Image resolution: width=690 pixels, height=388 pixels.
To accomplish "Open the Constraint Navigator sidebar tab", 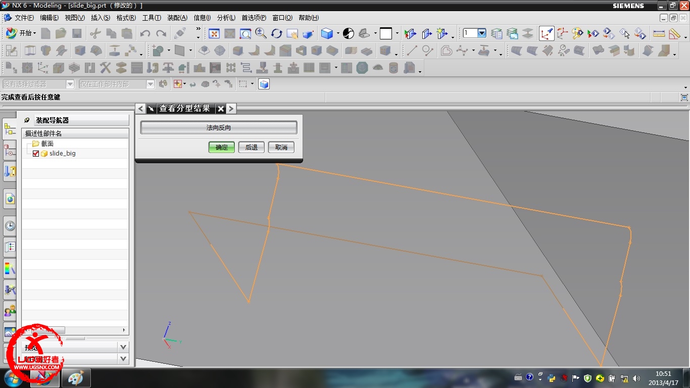I will (x=10, y=150).
